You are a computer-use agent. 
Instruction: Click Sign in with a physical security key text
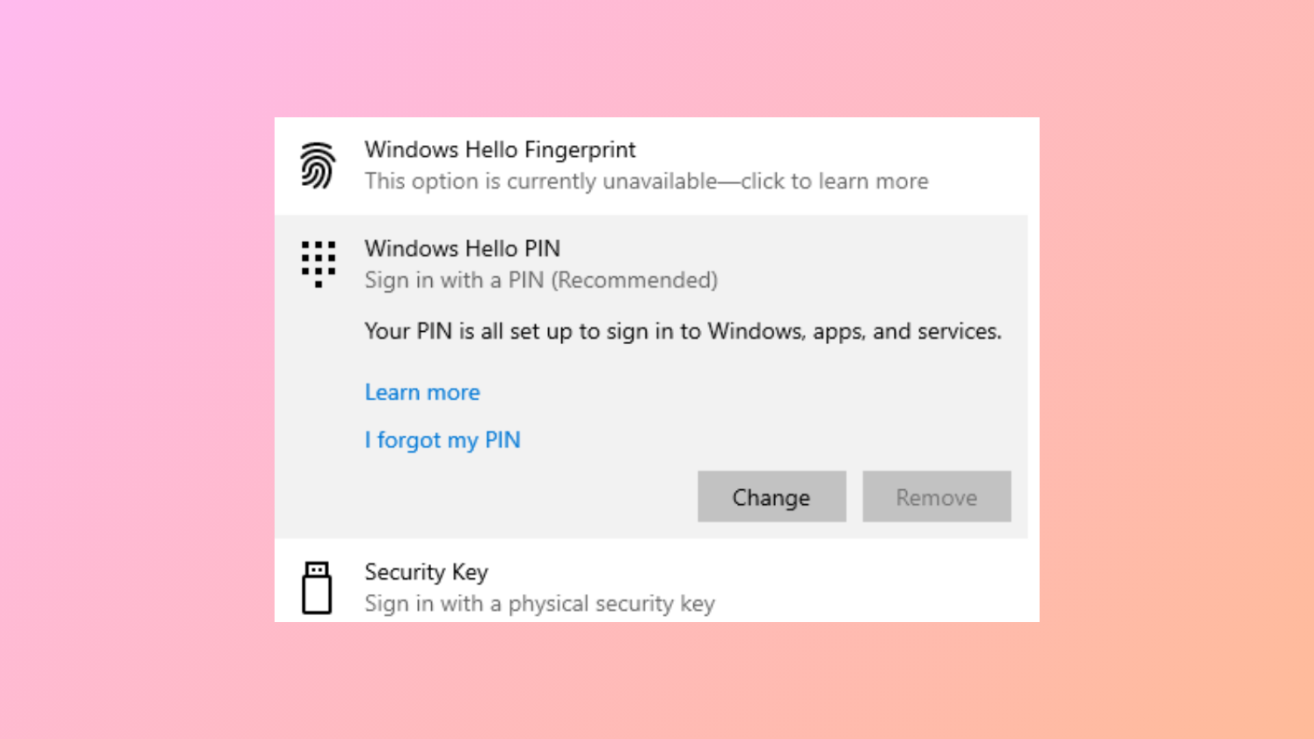point(539,604)
